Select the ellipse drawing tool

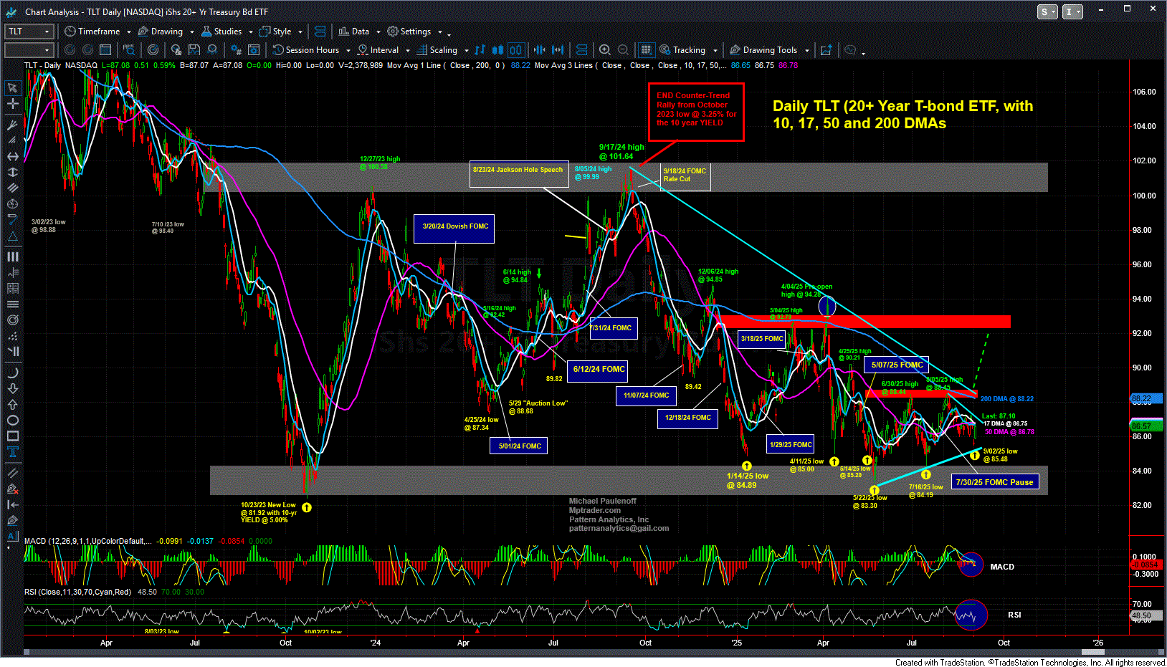point(12,421)
